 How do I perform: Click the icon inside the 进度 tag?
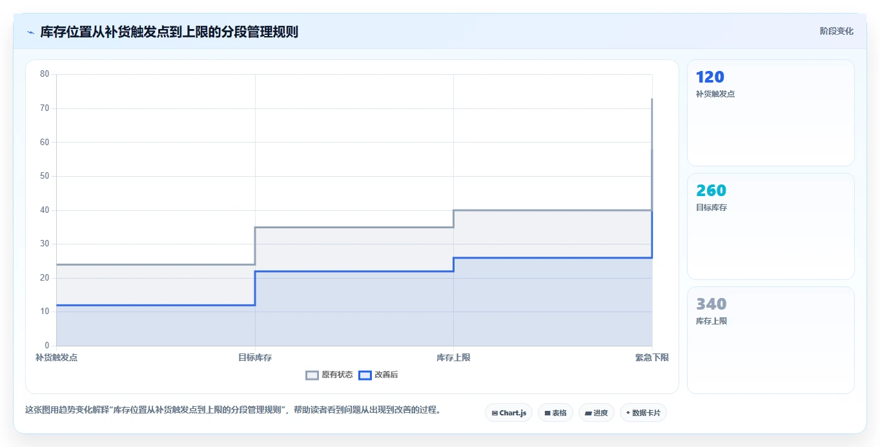tap(588, 413)
